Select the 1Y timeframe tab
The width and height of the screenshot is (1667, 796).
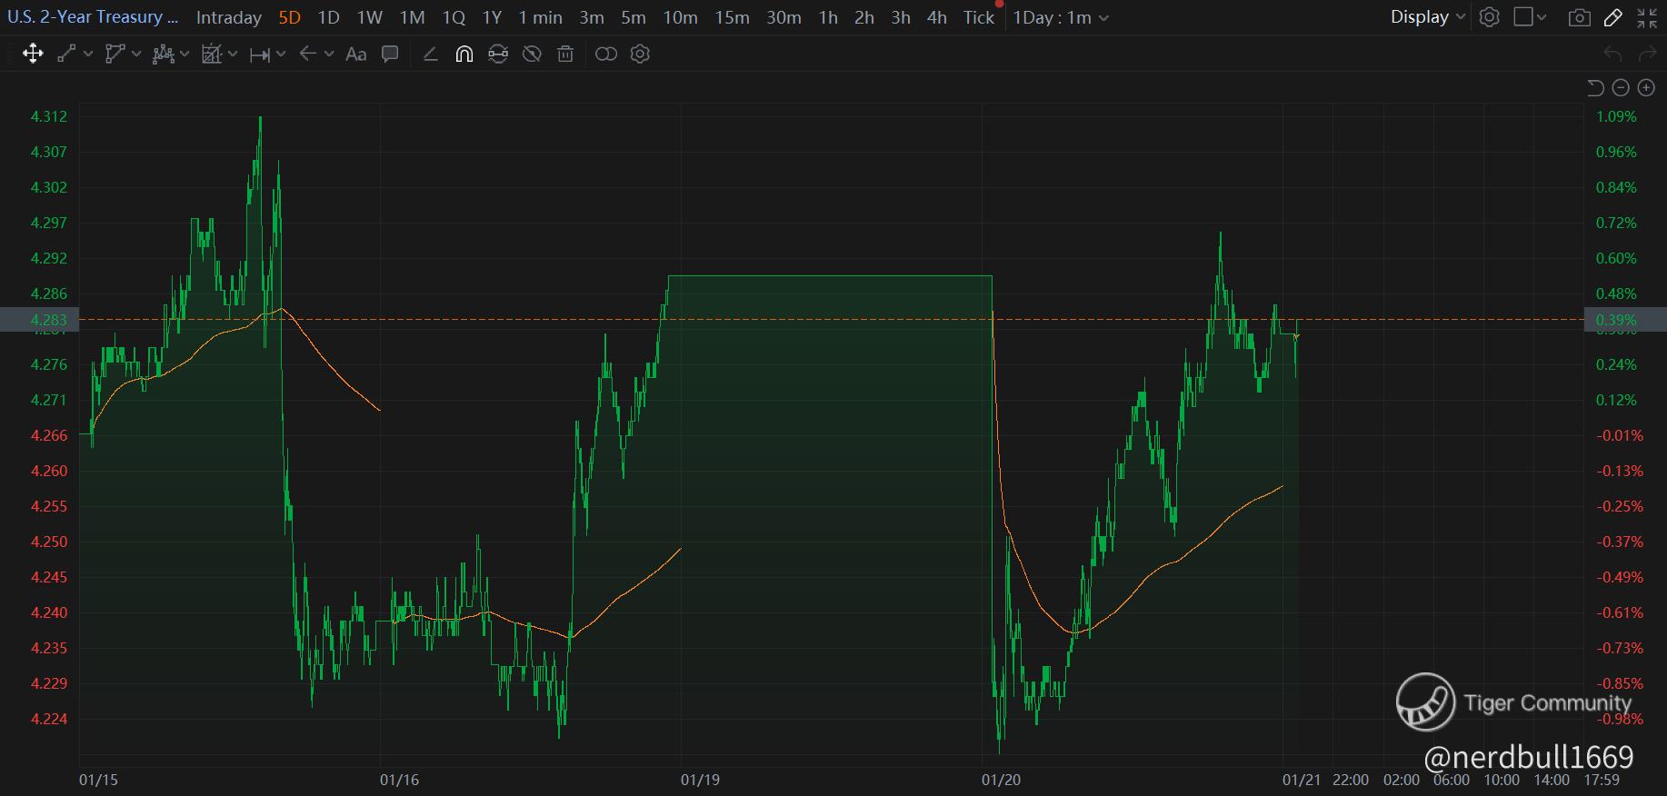(492, 17)
